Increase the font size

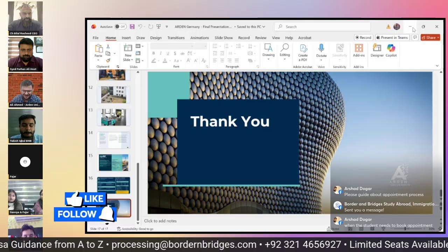point(188,61)
